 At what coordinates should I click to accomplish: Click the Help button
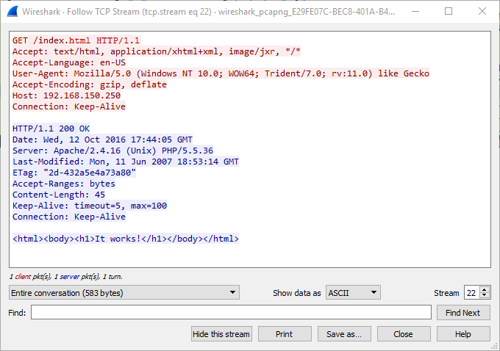(463, 334)
